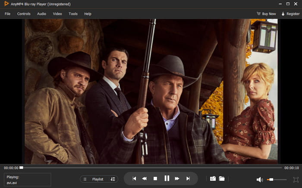Screen dimensions: 302x188
Task: Click the AnyMP4 app logo icon
Action: [6, 3]
